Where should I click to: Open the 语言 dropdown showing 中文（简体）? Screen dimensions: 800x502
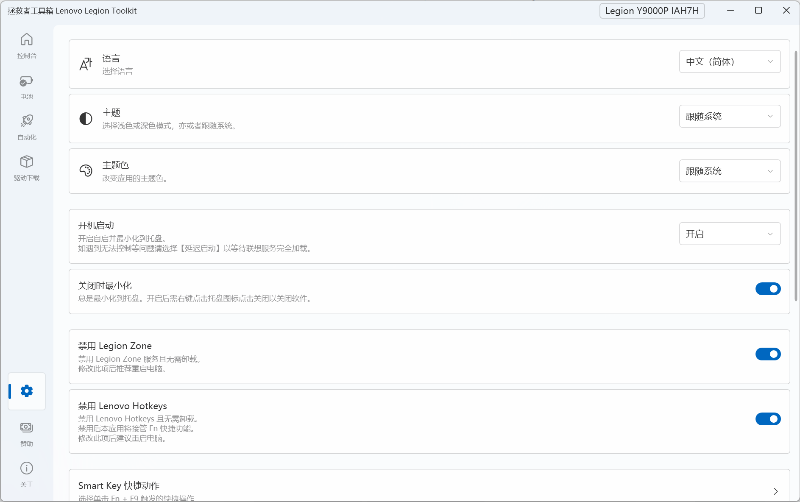tap(730, 61)
